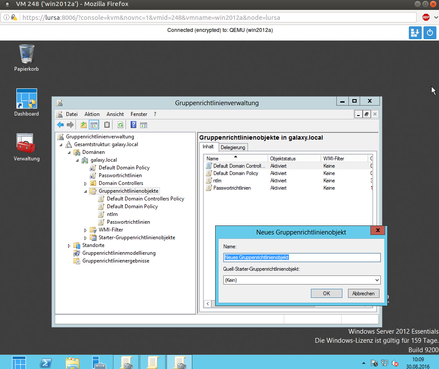This screenshot has width=439, height=369.
Task: Open the Aktion menu
Action: tap(92, 114)
